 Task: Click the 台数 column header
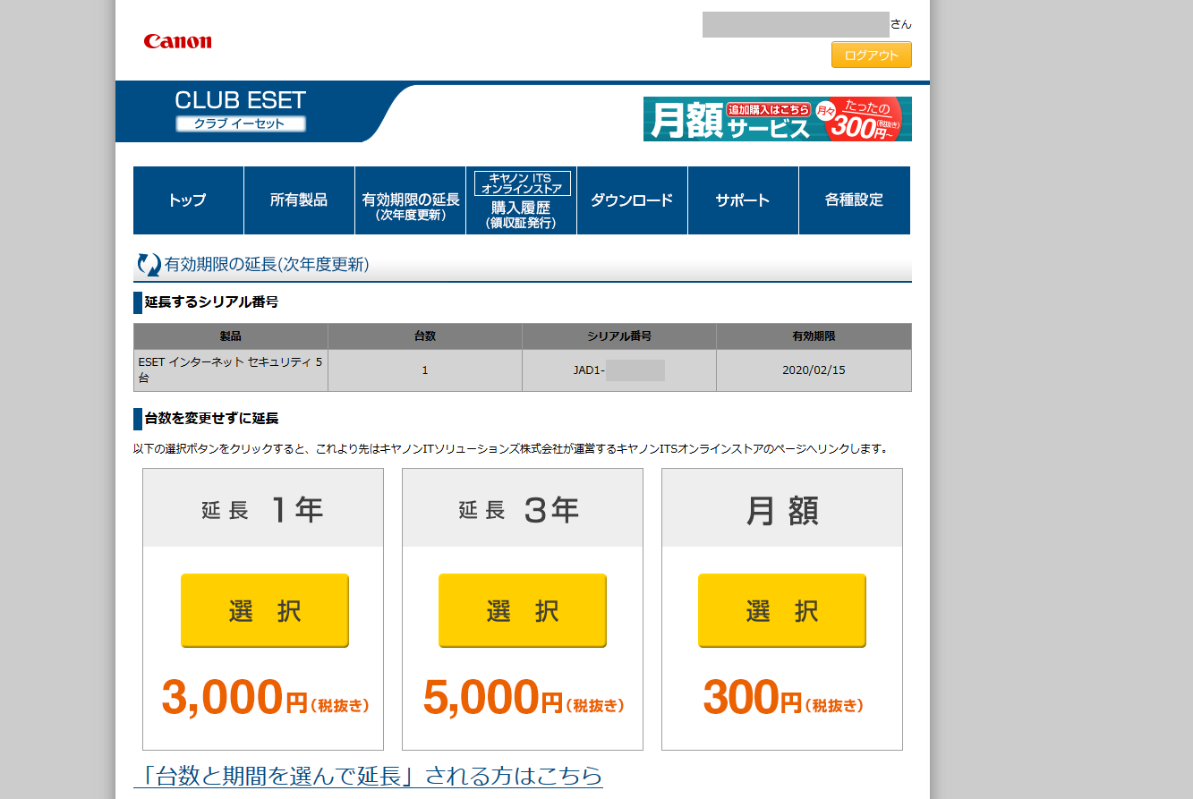(425, 336)
